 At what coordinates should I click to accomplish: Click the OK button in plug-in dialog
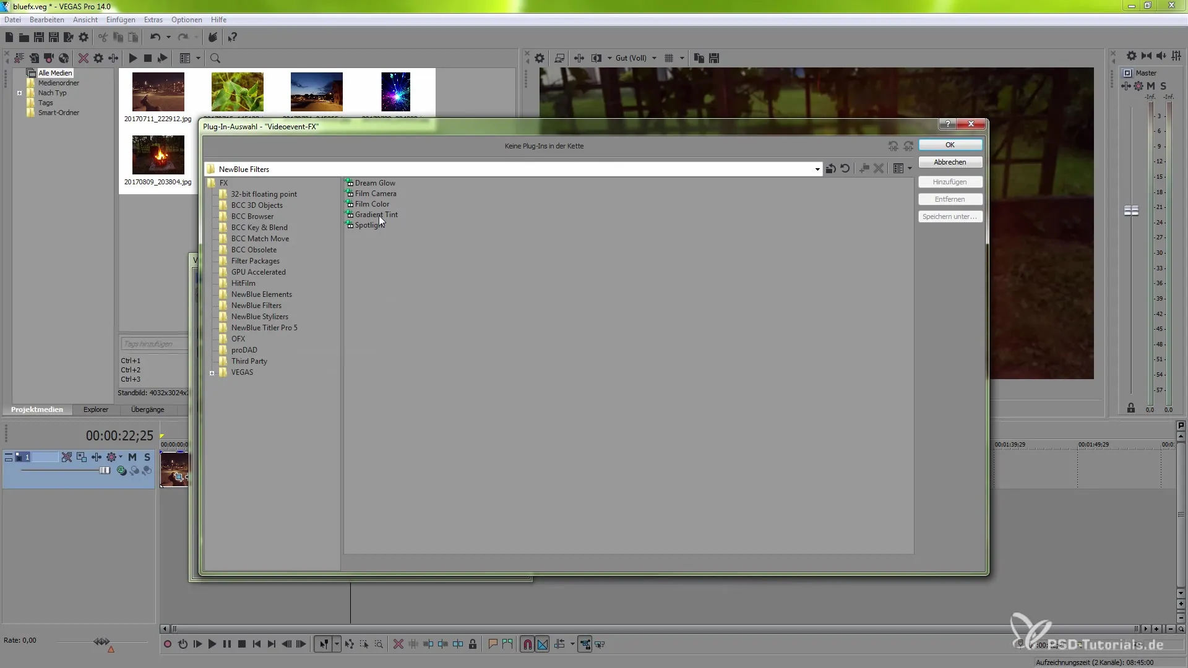coord(950,145)
